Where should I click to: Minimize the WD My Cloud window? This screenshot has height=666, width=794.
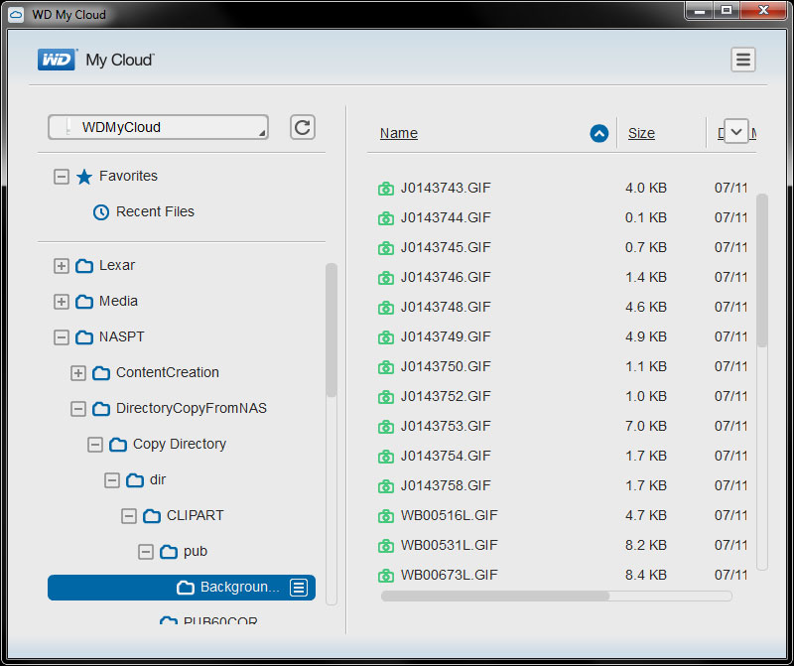[700, 10]
